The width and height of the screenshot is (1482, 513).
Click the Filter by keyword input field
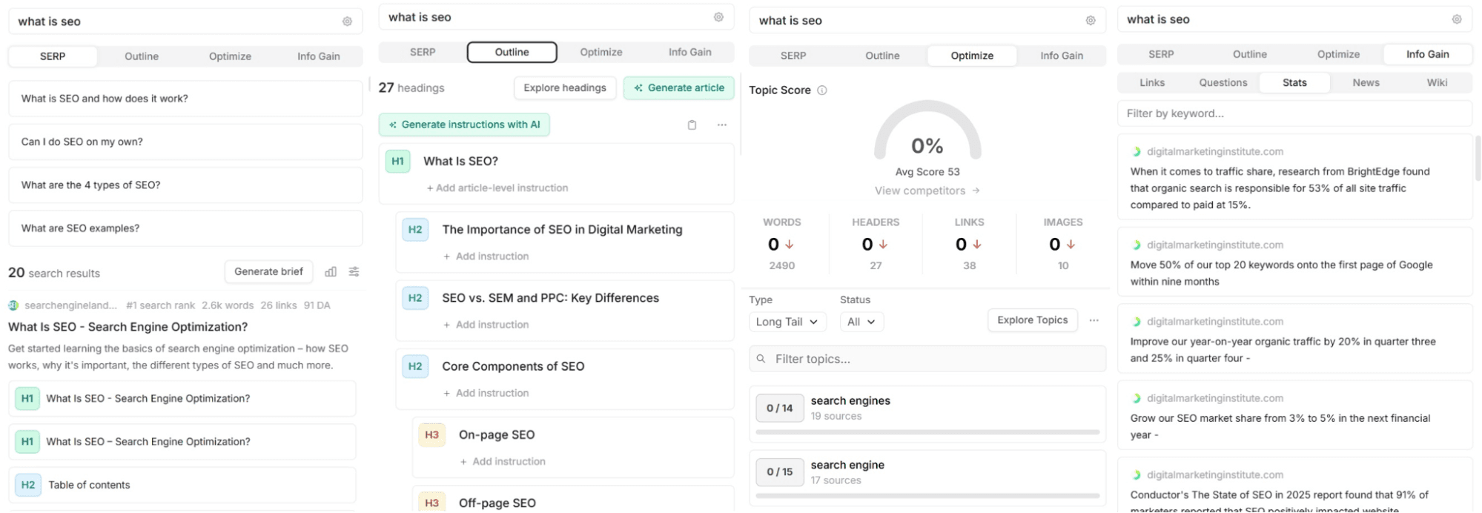click(1294, 113)
